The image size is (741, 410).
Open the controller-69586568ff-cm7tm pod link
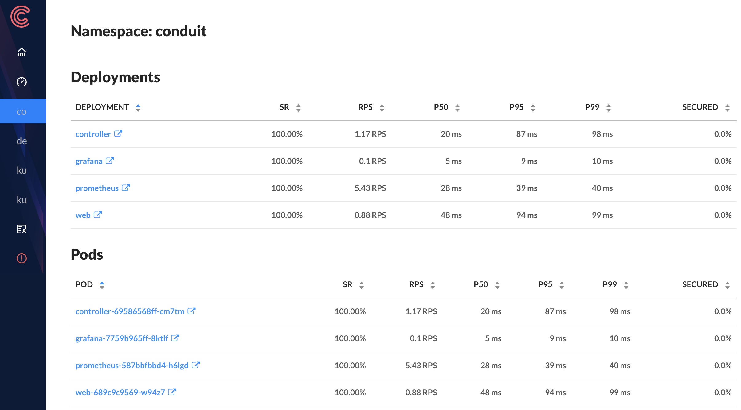pyautogui.click(x=130, y=311)
